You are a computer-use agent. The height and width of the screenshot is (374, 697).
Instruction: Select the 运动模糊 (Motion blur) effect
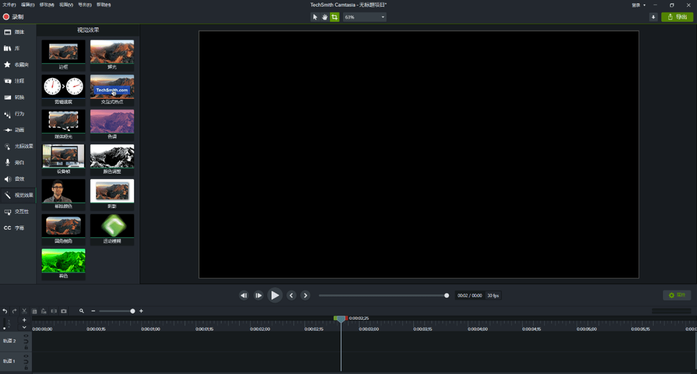[112, 230]
